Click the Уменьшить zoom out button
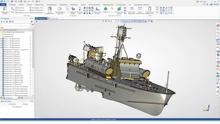This screenshot has height=124, width=220. click(x=20, y=10)
